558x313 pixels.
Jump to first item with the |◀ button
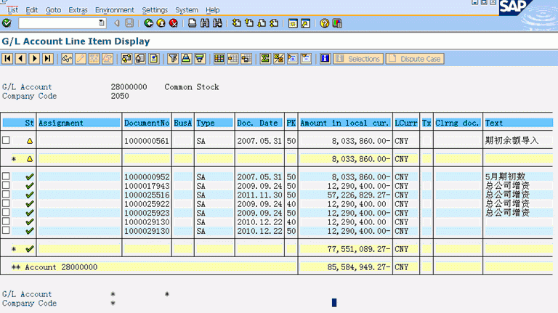7,58
